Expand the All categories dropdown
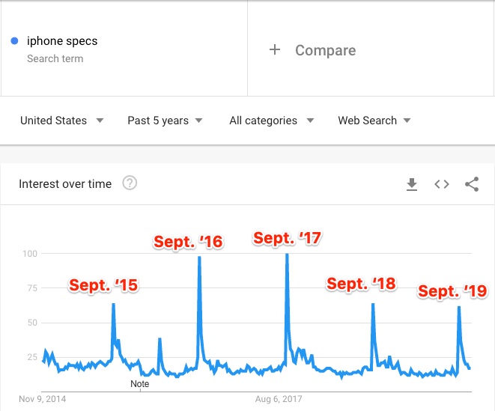495x411 pixels. coord(271,121)
